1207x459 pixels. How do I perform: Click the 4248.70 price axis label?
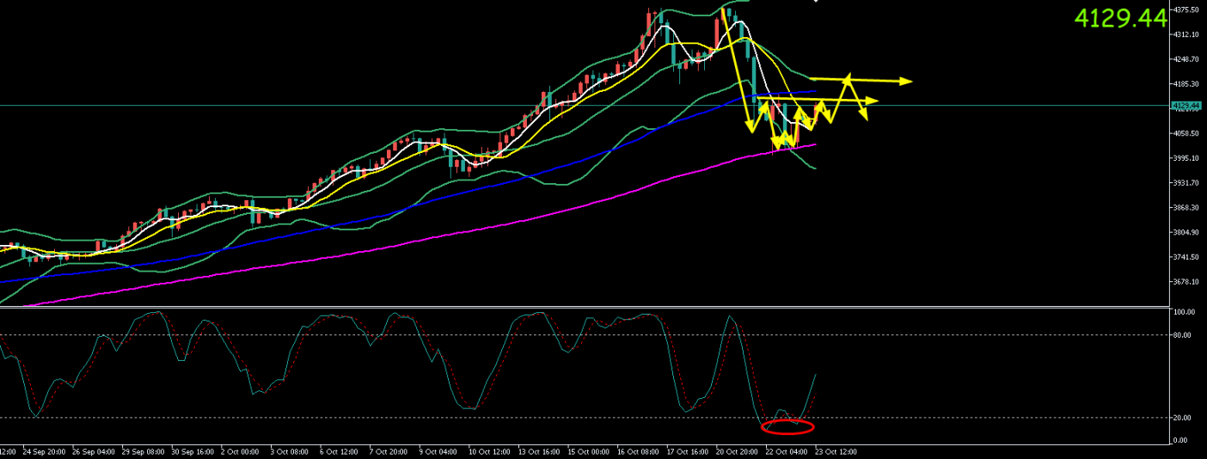pyautogui.click(x=1185, y=59)
